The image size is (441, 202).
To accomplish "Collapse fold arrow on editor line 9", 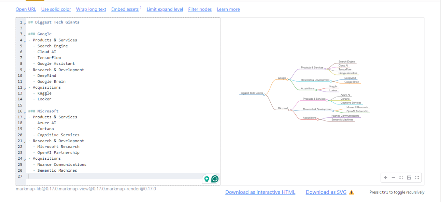I will pos(25,71).
